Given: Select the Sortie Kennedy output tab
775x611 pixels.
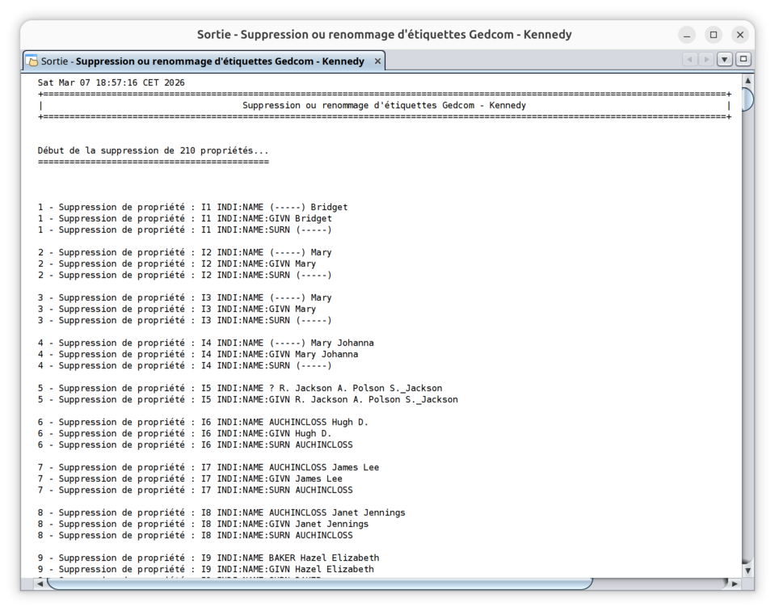Looking at the screenshot, I should [x=202, y=61].
